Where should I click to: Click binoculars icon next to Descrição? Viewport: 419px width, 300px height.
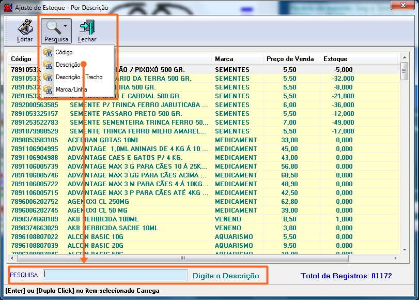tap(48, 65)
